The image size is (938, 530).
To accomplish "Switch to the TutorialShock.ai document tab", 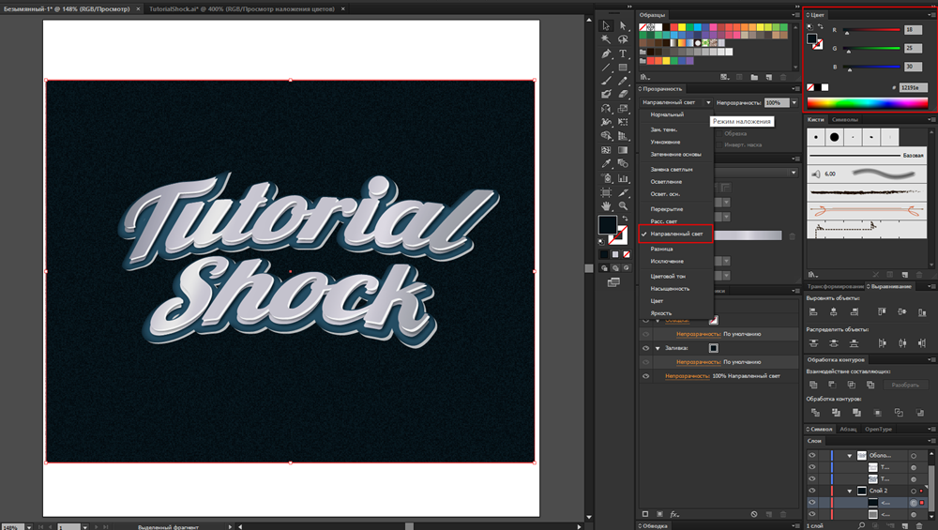I will tap(240, 8).
